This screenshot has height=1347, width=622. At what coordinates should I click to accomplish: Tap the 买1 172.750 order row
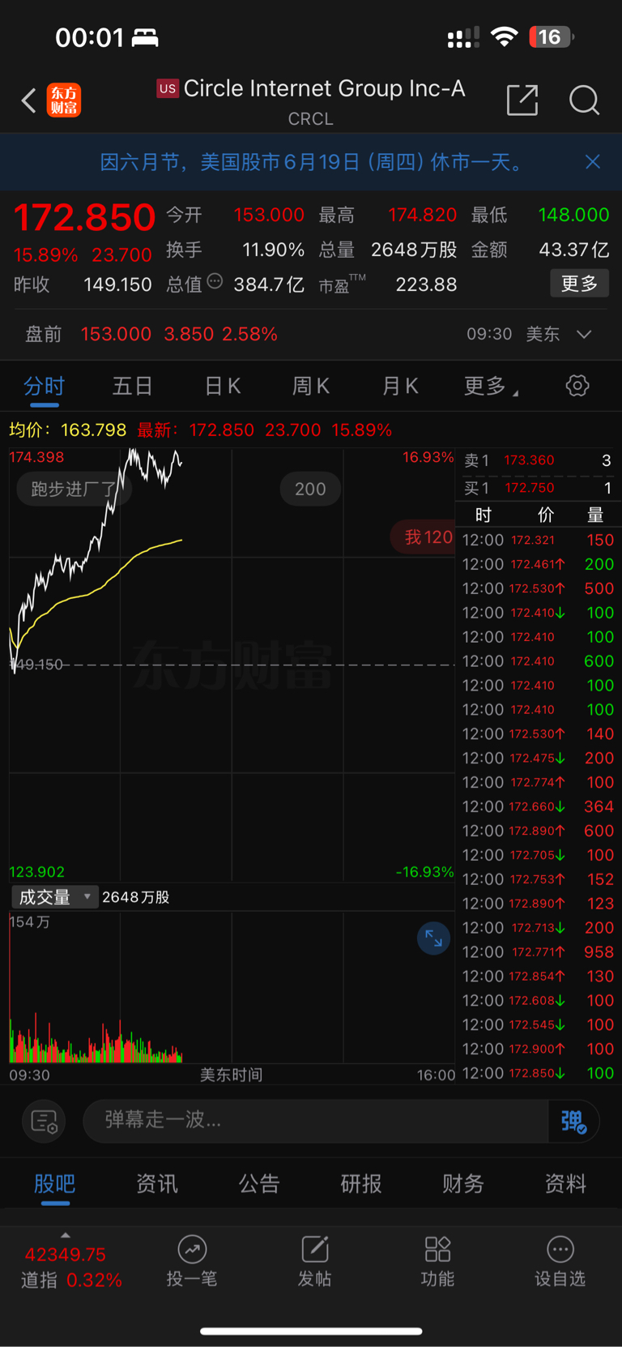[538, 488]
